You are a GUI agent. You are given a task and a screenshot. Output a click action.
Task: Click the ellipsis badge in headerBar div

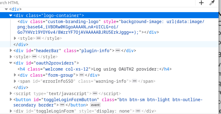tap(118, 51)
